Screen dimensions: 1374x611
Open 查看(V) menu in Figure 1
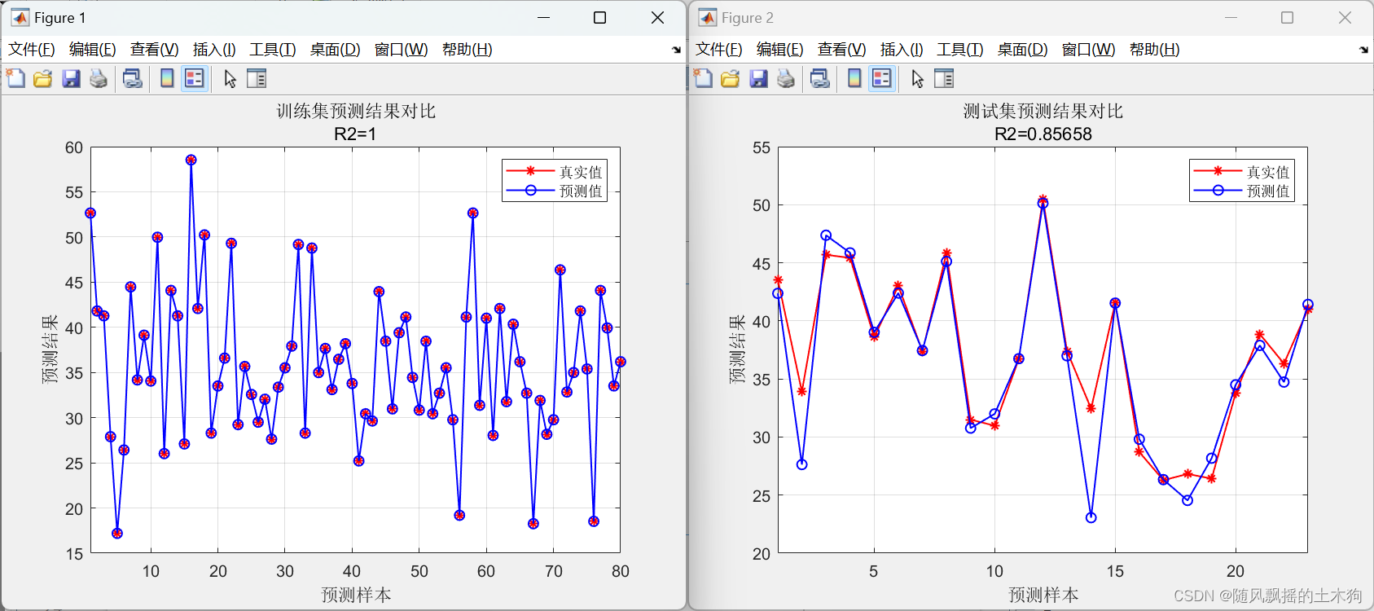tap(155, 50)
